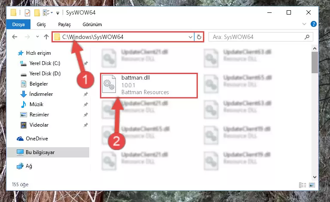The image size is (330, 202).
Task: Click the vertical scrollbar down arrow
Action: point(315,177)
